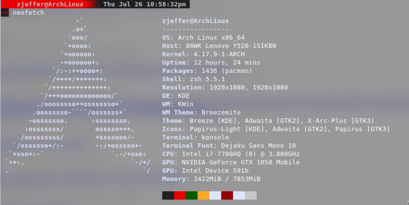Select the prompt user zjeffer@ArchLinux in red bar
The width and height of the screenshot is (409, 205).
50,4
